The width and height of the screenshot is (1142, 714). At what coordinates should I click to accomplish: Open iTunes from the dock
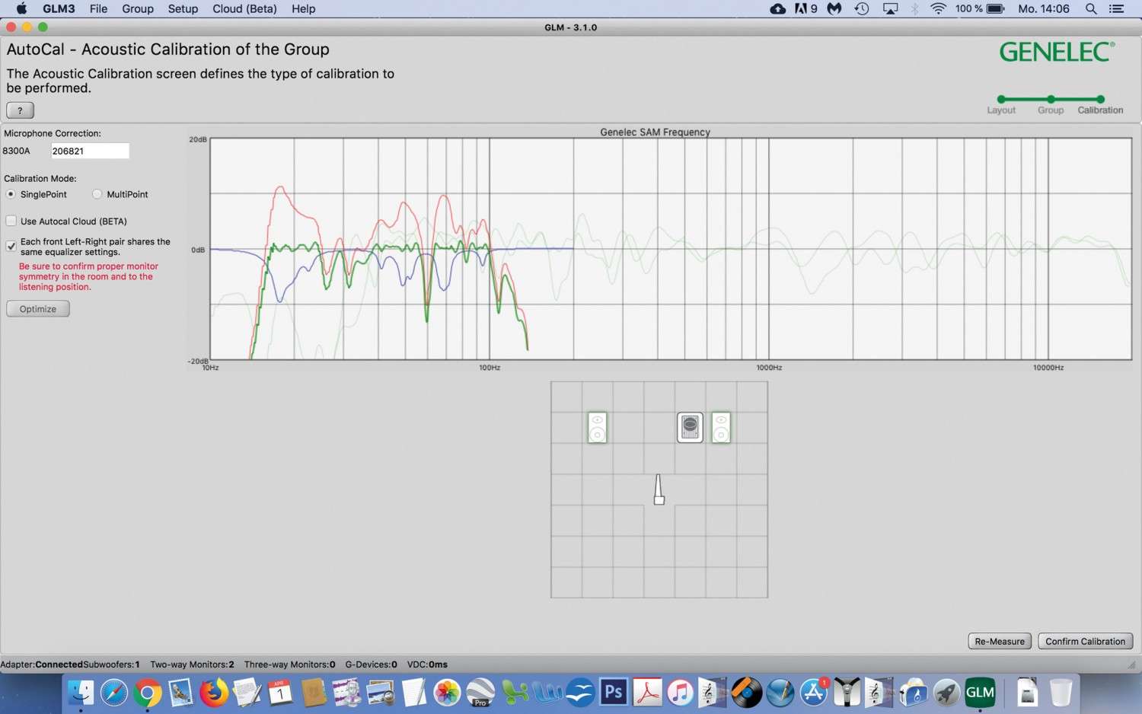[x=680, y=693]
